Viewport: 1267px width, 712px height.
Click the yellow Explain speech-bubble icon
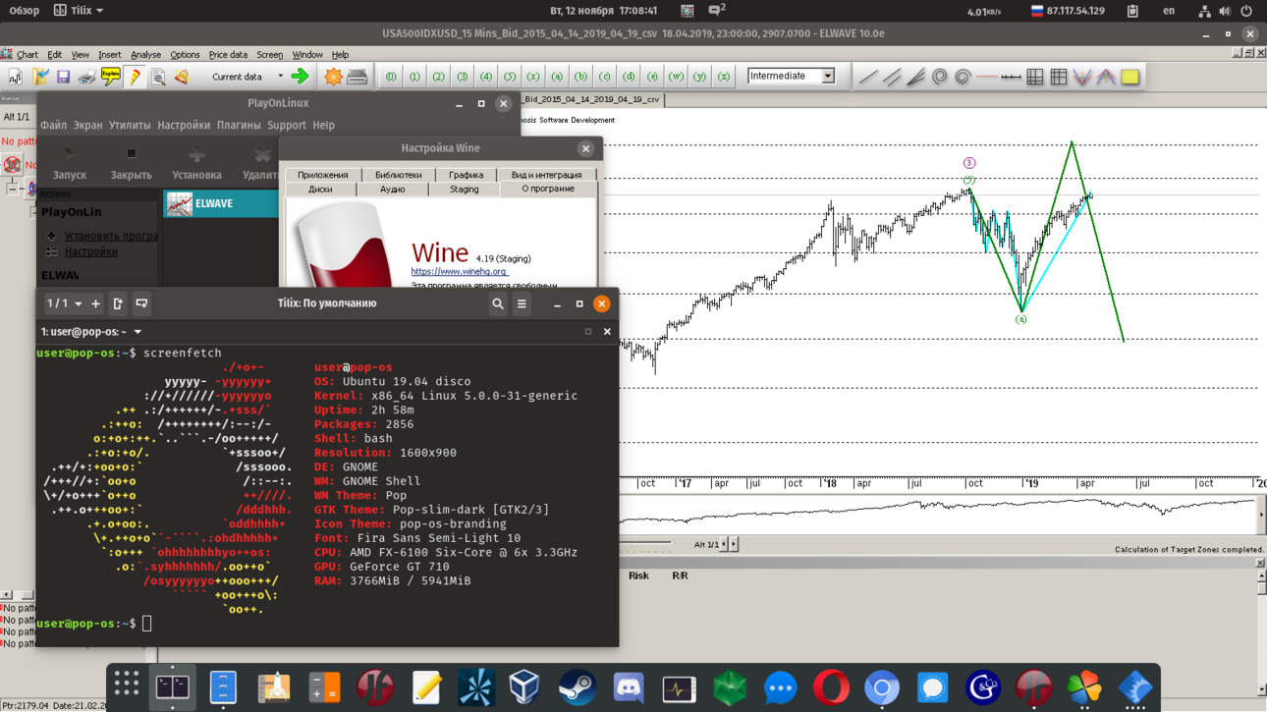[x=111, y=77]
